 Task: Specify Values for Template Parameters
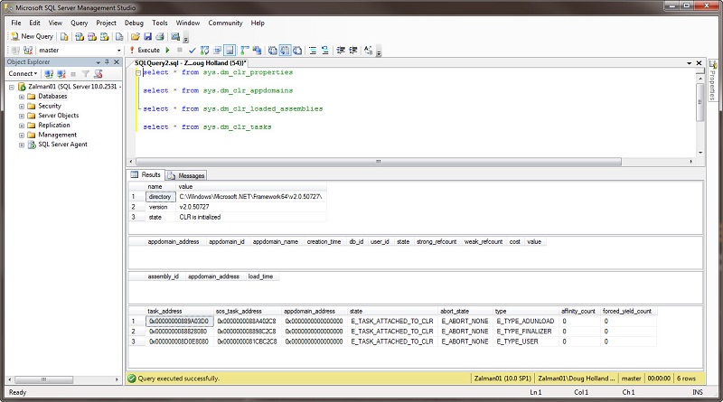click(x=369, y=51)
